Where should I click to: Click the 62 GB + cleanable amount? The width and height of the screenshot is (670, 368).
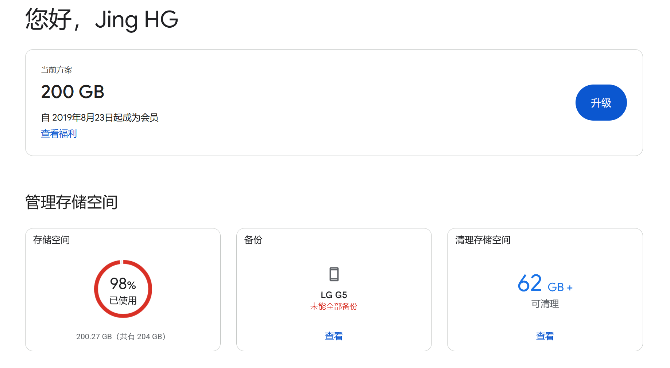[545, 283]
